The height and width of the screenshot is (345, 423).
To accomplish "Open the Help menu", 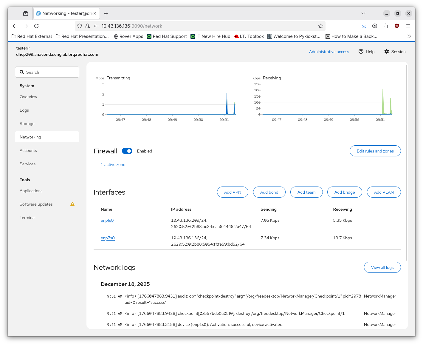I will click(x=366, y=52).
